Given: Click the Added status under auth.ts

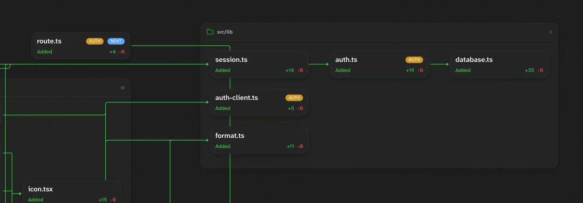Looking at the screenshot, I should click(343, 70).
